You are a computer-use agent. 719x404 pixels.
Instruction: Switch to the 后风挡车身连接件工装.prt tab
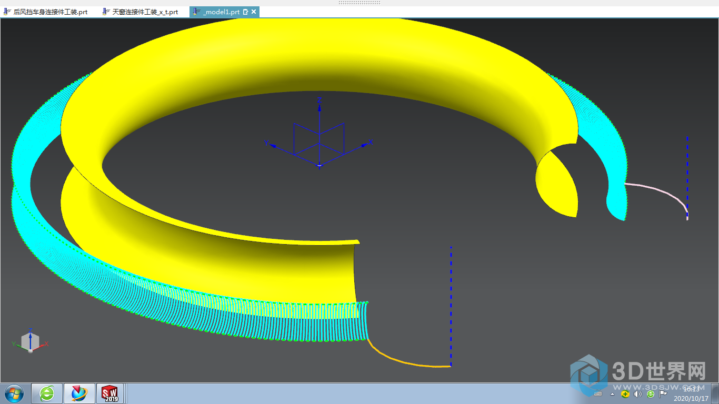45,12
